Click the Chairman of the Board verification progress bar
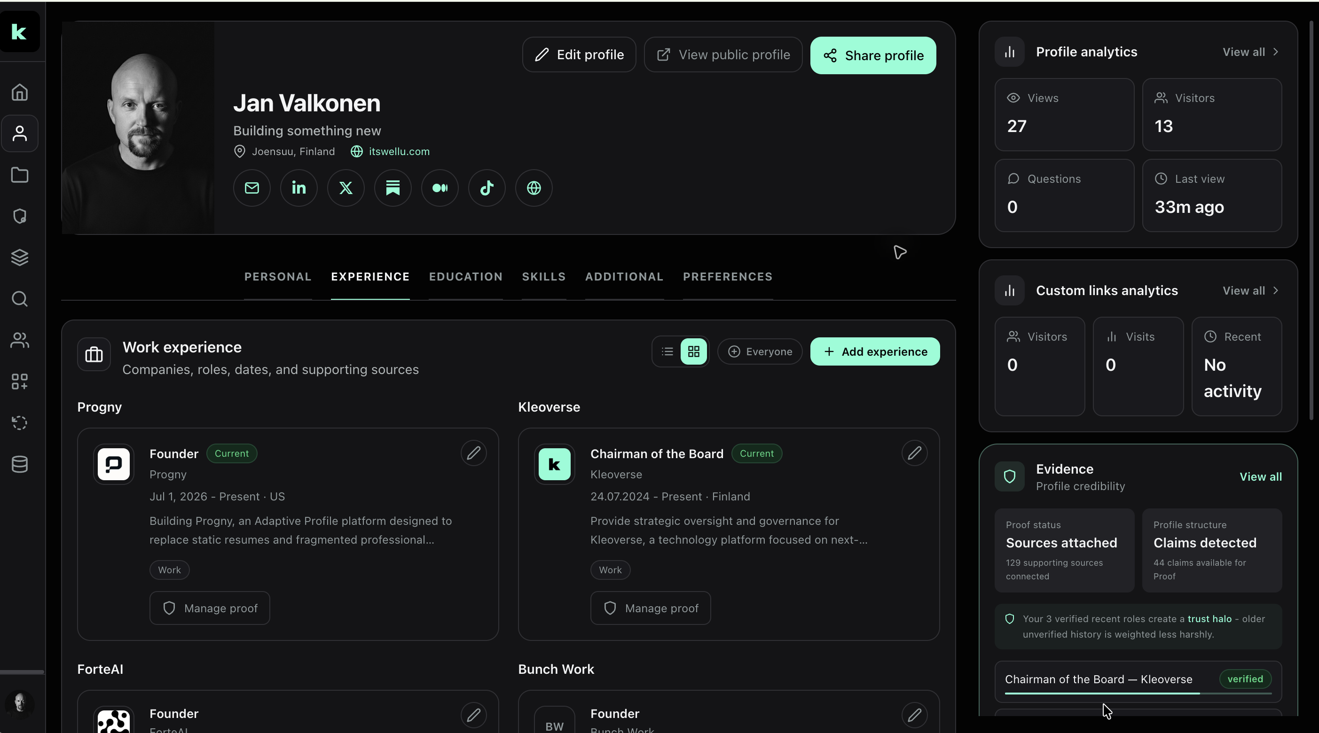 coord(1138,694)
